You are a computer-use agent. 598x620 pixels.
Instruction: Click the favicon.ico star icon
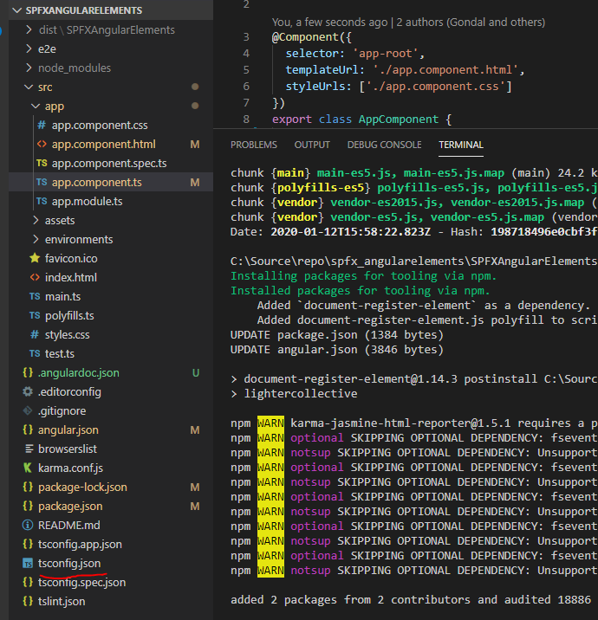pyautogui.click(x=35, y=258)
